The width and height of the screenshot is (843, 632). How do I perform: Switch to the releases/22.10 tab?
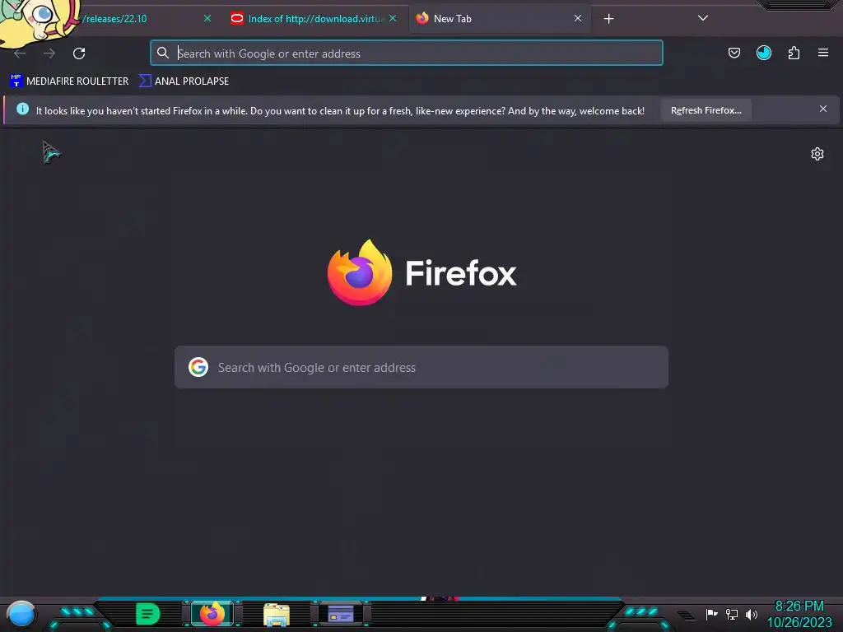click(x=115, y=19)
